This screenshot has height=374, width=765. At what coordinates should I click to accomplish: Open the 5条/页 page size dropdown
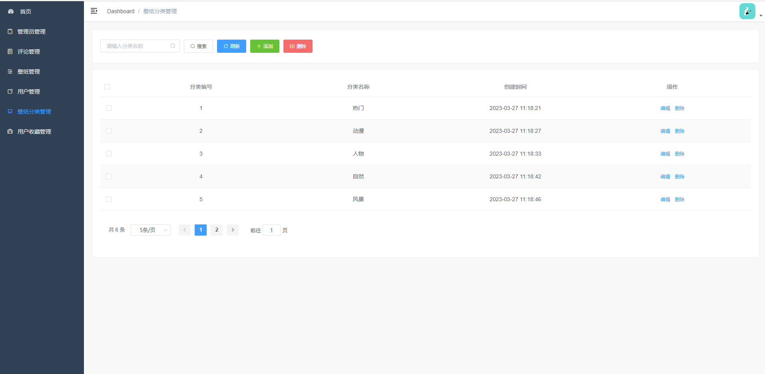(x=151, y=230)
